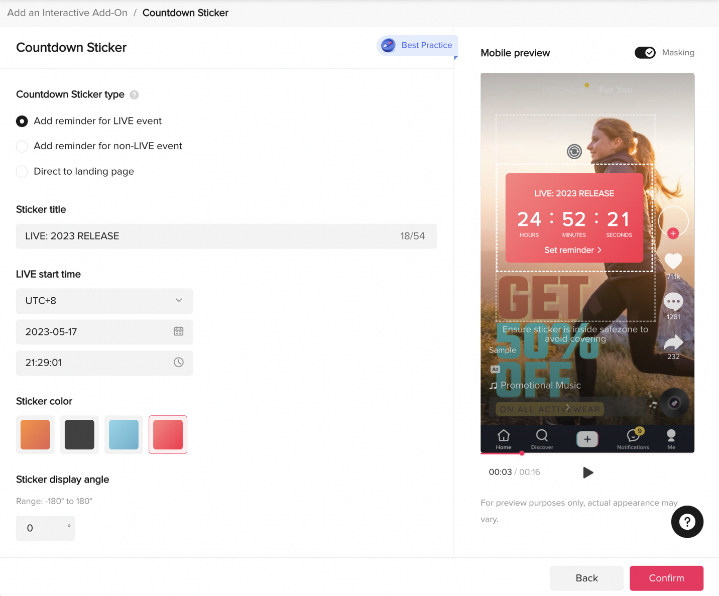Tap the Discover icon in mobile preview
This screenshot has height=596, width=719.
click(542, 436)
